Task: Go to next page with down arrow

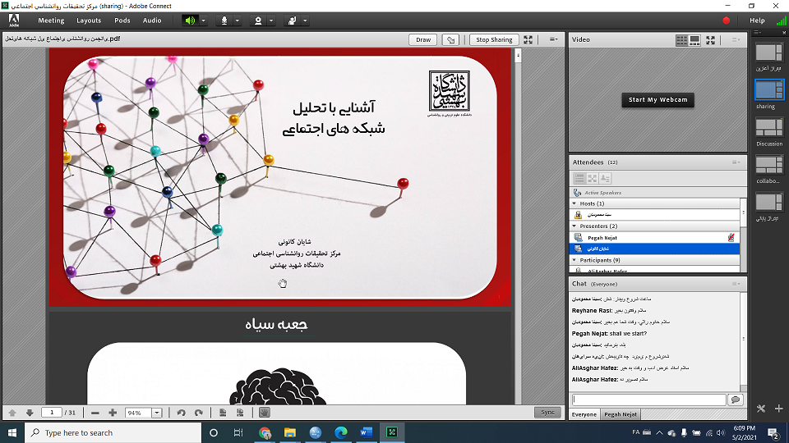Action: (x=30, y=413)
